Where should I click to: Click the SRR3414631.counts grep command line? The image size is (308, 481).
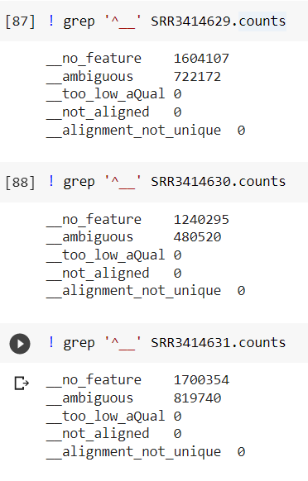click(167, 343)
